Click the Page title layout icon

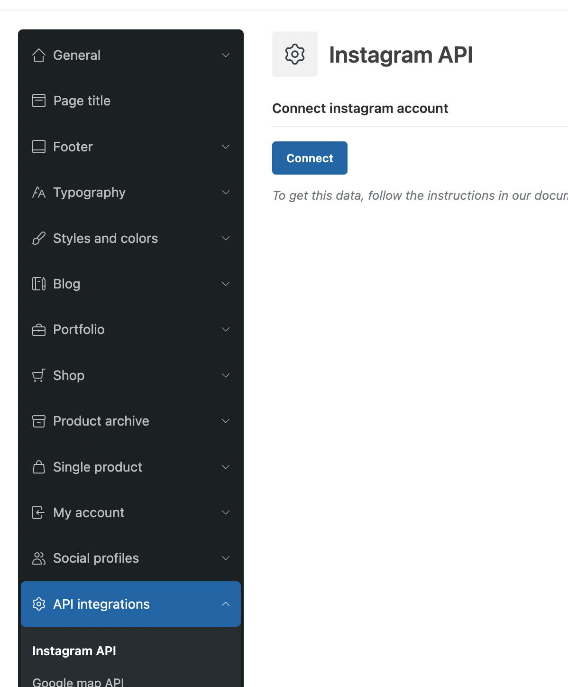[39, 101]
